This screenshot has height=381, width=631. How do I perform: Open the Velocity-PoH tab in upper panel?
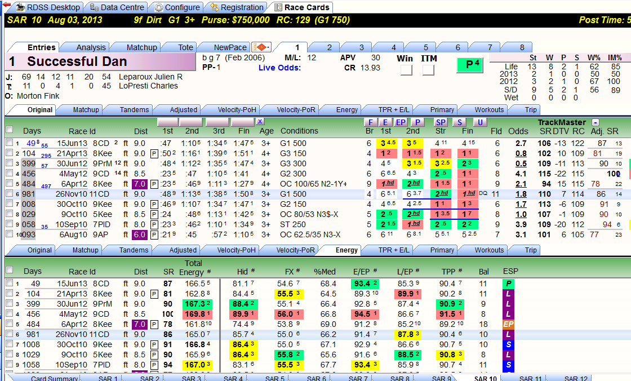(237, 109)
